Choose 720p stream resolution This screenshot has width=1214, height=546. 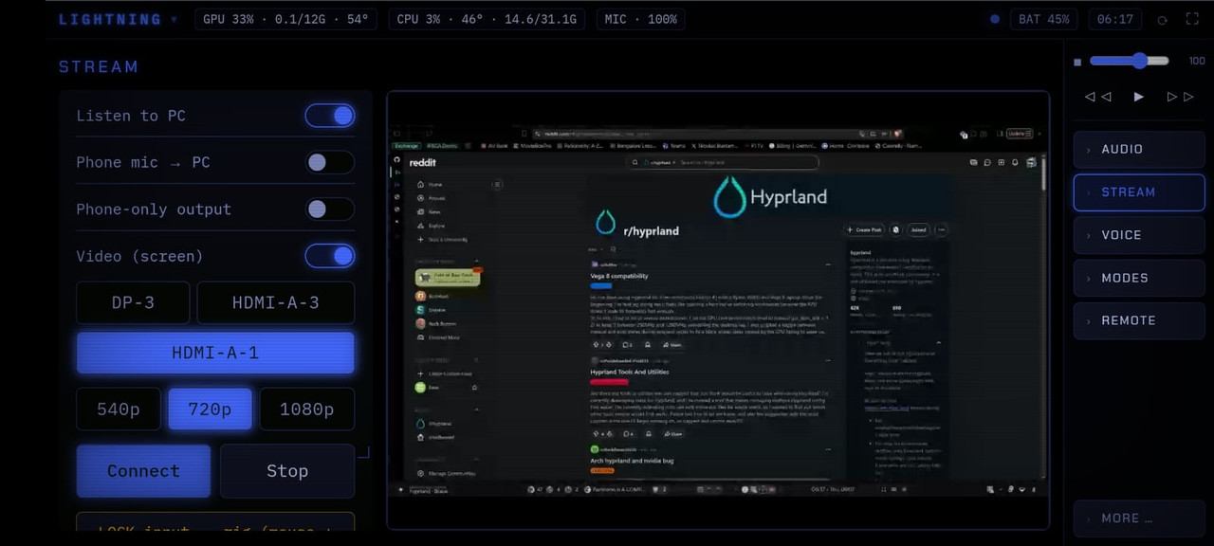point(210,409)
